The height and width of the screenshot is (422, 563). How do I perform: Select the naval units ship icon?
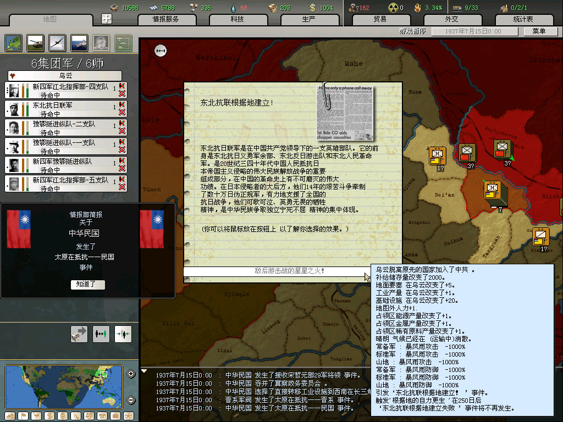point(79,43)
